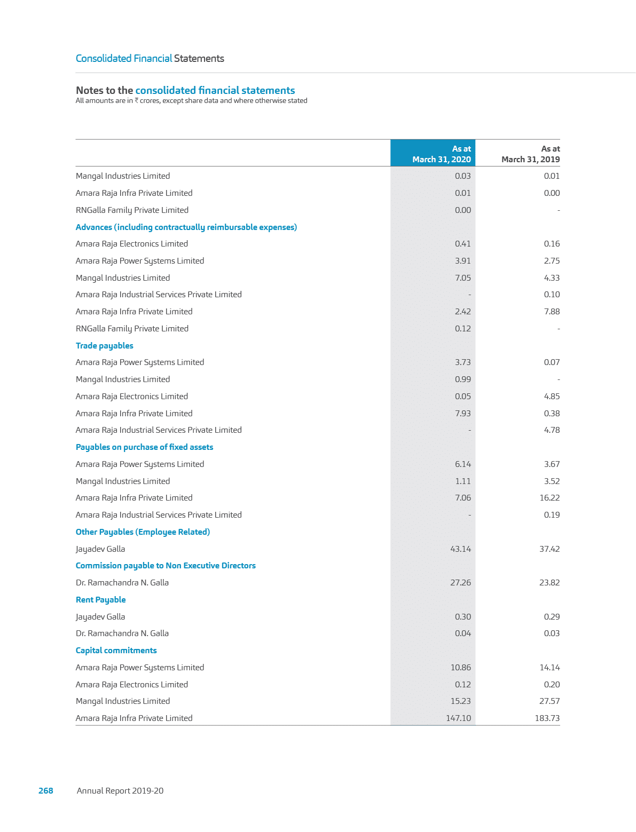Click the 'Trade payables' section heading
Screen dimensions: 636x832
coord(105,346)
